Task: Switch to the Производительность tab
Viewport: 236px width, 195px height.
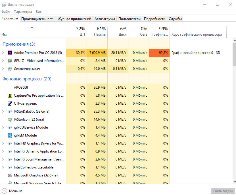Action: 38,19
